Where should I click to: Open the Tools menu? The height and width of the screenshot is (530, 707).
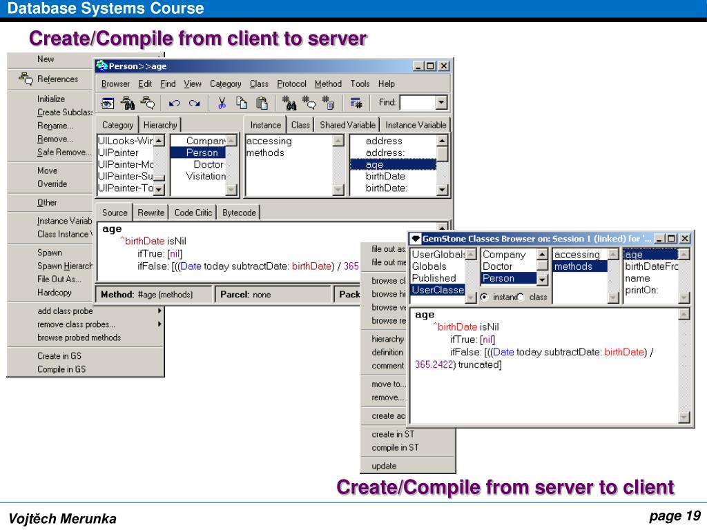(360, 84)
